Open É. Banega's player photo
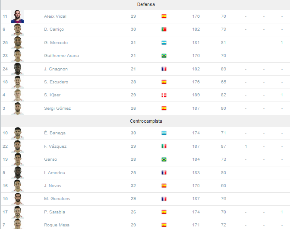The image size is (290, 229). [18, 133]
